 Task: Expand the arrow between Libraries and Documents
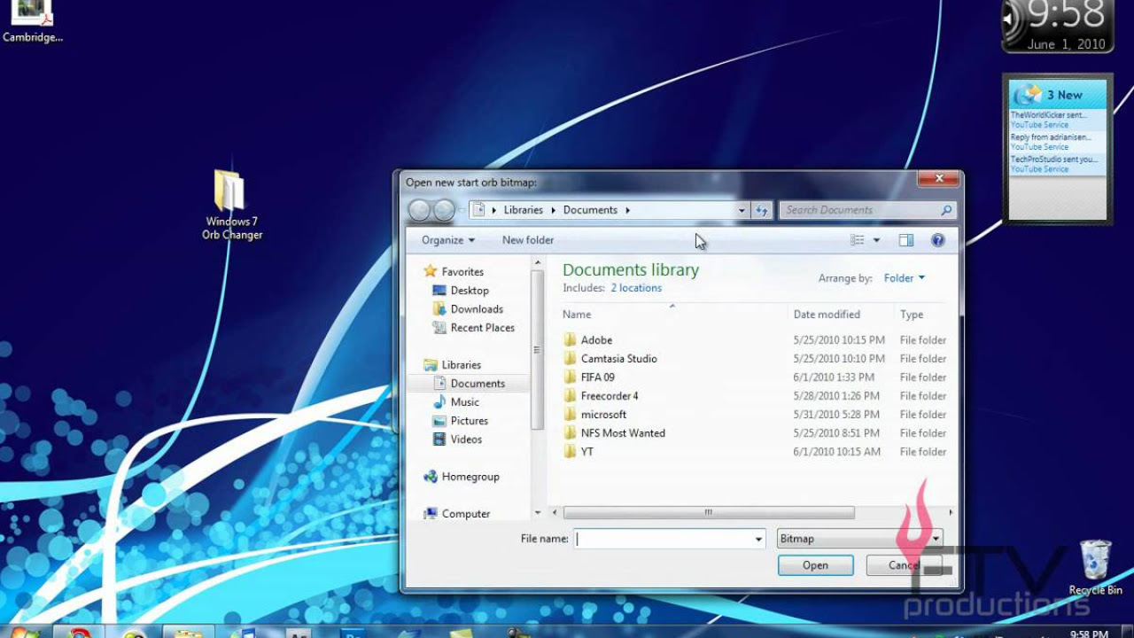click(553, 211)
